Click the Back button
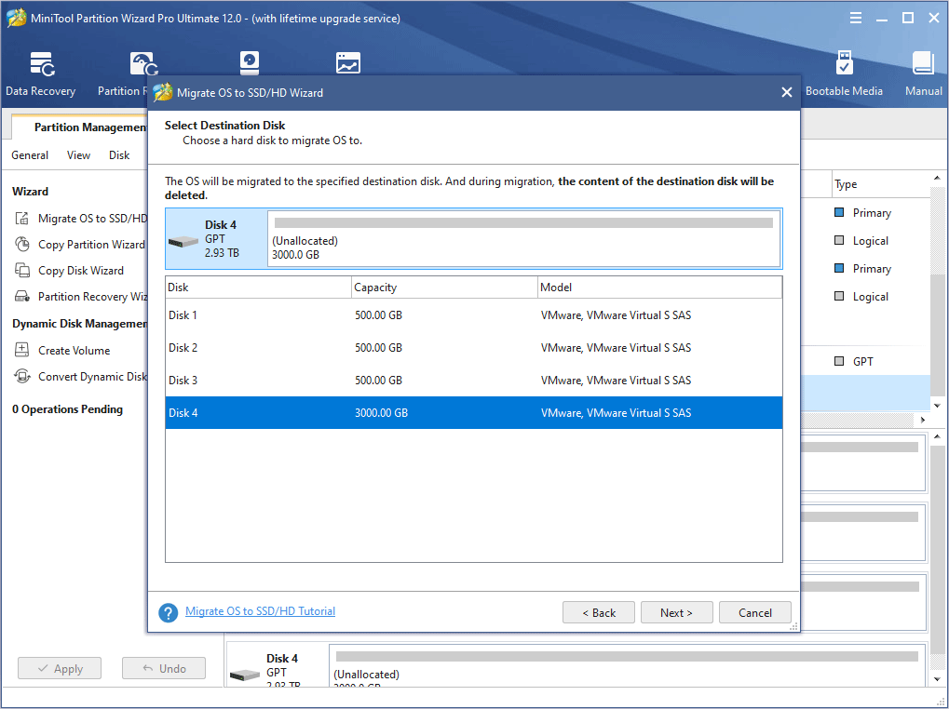Screen dimensions: 949x709 coord(599,612)
